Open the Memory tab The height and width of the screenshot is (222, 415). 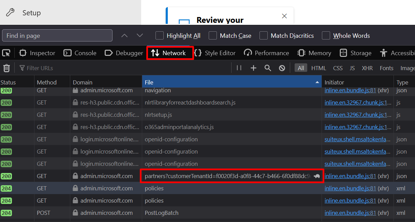(314, 53)
